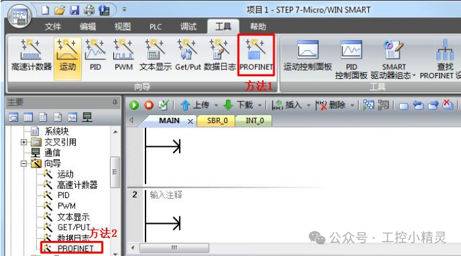Click the application round menu button
The height and width of the screenshot is (256, 461).
(x=19, y=16)
